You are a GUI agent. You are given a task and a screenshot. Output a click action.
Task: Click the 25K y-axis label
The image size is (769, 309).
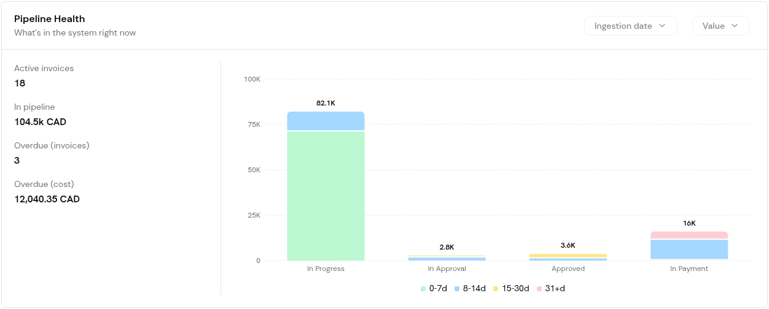coord(254,215)
